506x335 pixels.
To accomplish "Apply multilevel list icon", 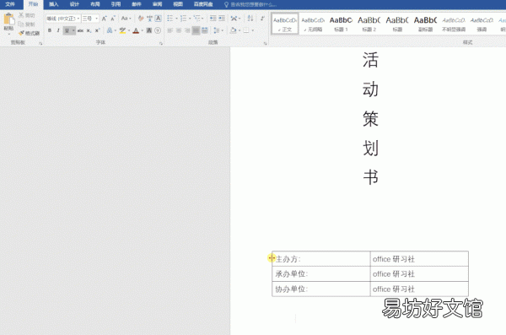I will point(196,19).
